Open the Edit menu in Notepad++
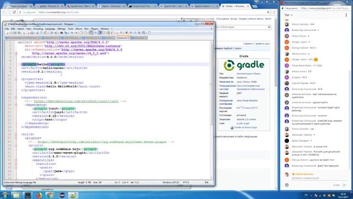353x199 pixels. [13, 29]
